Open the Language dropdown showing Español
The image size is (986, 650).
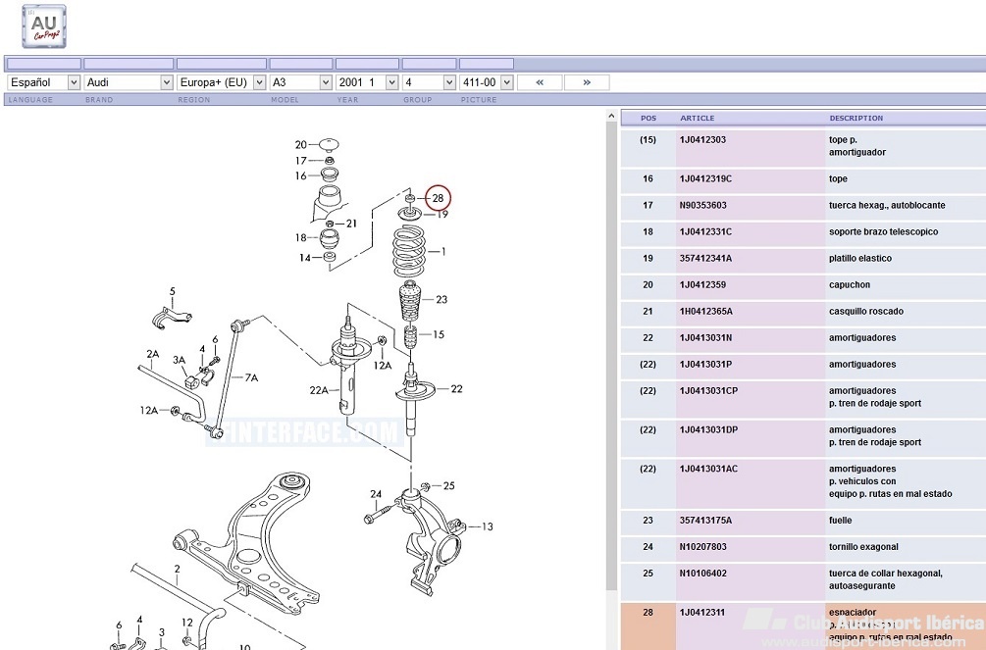[43, 82]
